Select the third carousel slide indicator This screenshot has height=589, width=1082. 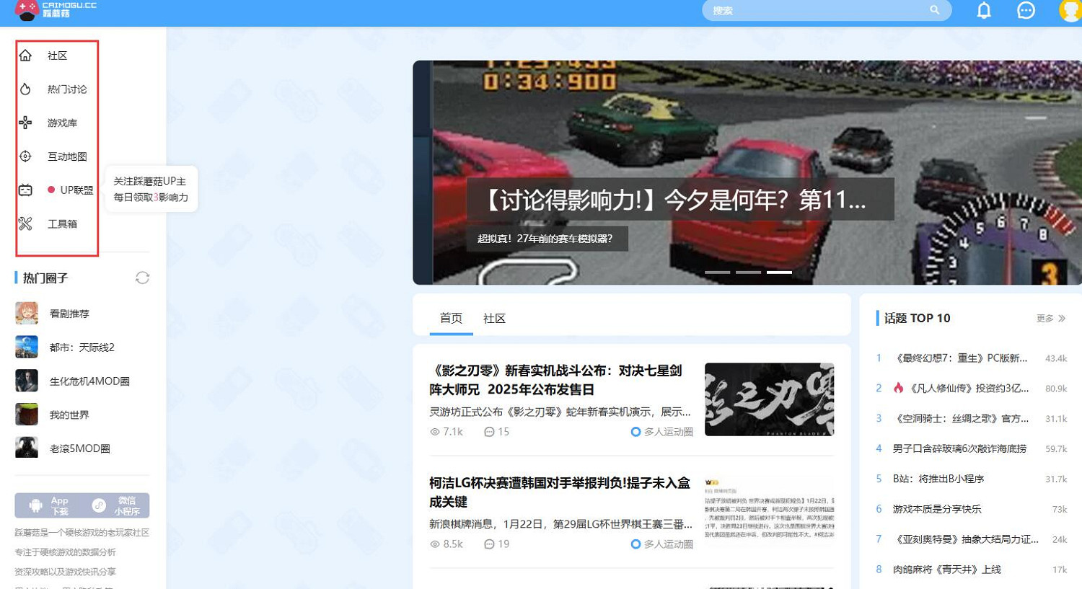(778, 273)
